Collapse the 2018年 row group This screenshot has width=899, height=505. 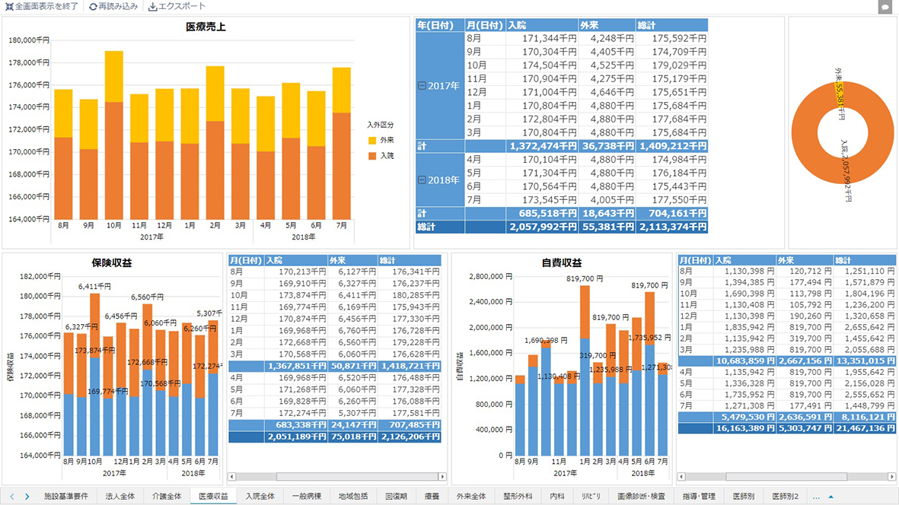pos(422,180)
